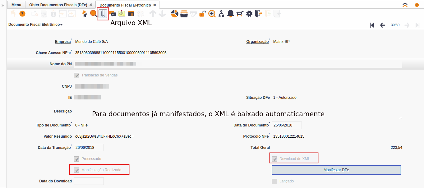Click Zoom Across magnifier-plus icon
Screen dimensions: 424x188
(212, 14)
